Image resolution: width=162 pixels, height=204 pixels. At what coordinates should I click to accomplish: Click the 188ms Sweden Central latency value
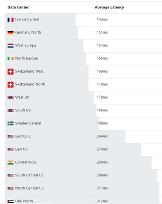tap(102, 123)
